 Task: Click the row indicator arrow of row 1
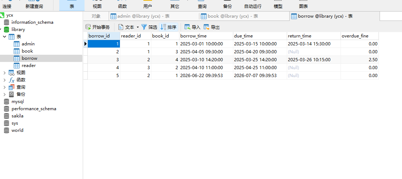click(x=85, y=44)
